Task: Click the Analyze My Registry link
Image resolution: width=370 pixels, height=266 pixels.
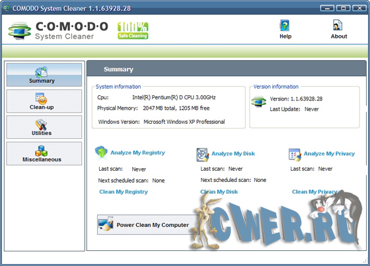Action: [x=137, y=153]
